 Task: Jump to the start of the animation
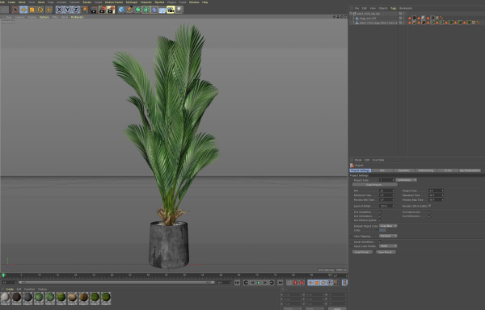(x=237, y=283)
